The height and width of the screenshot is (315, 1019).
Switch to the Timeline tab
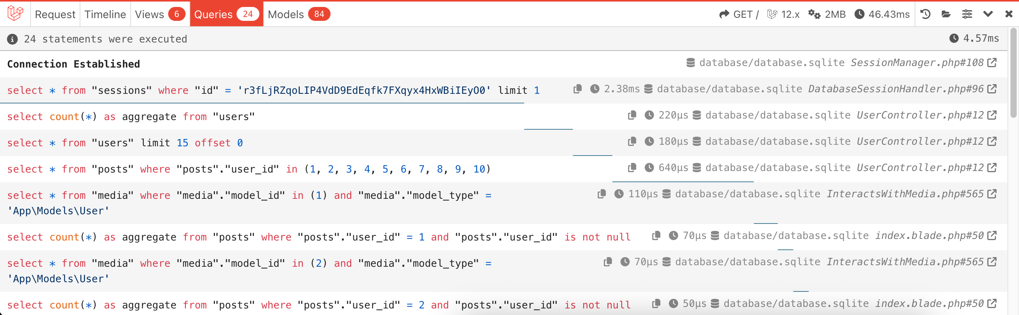[x=105, y=14]
